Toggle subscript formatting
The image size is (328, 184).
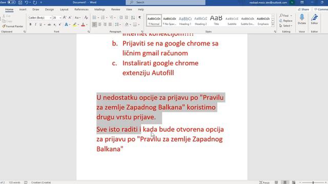pos(55,25)
